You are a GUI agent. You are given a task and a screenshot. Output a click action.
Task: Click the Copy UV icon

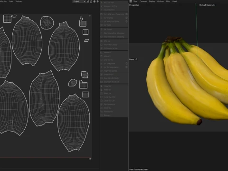102,86
